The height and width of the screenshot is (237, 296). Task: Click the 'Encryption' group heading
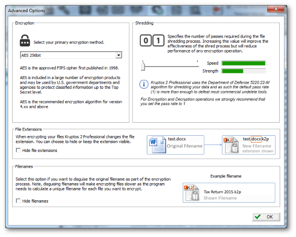click(x=25, y=23)
